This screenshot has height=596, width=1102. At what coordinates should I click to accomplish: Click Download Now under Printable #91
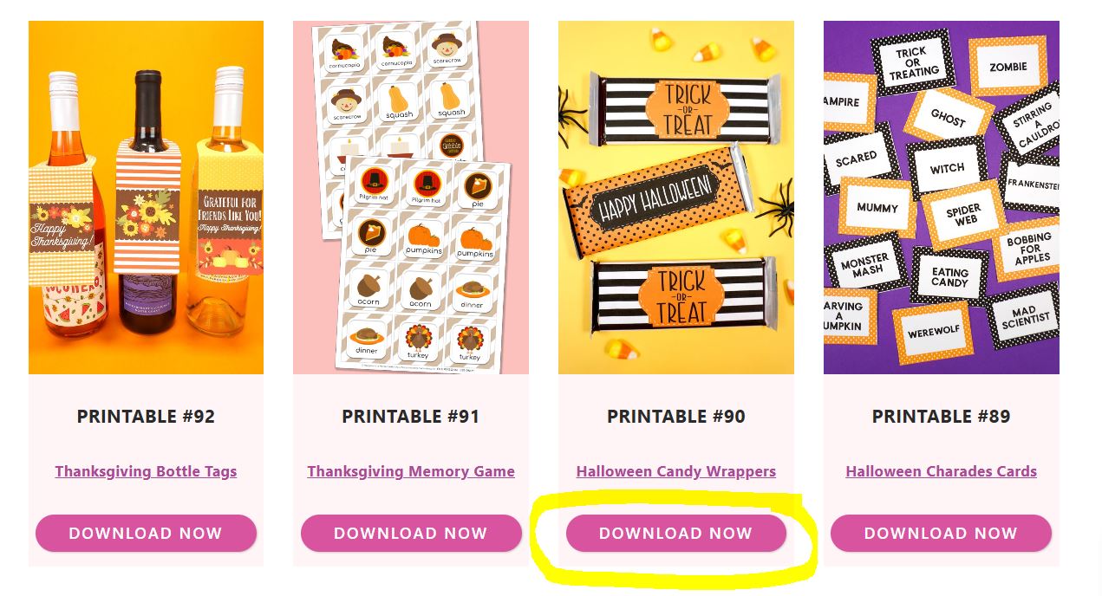[x=411, y=534]
